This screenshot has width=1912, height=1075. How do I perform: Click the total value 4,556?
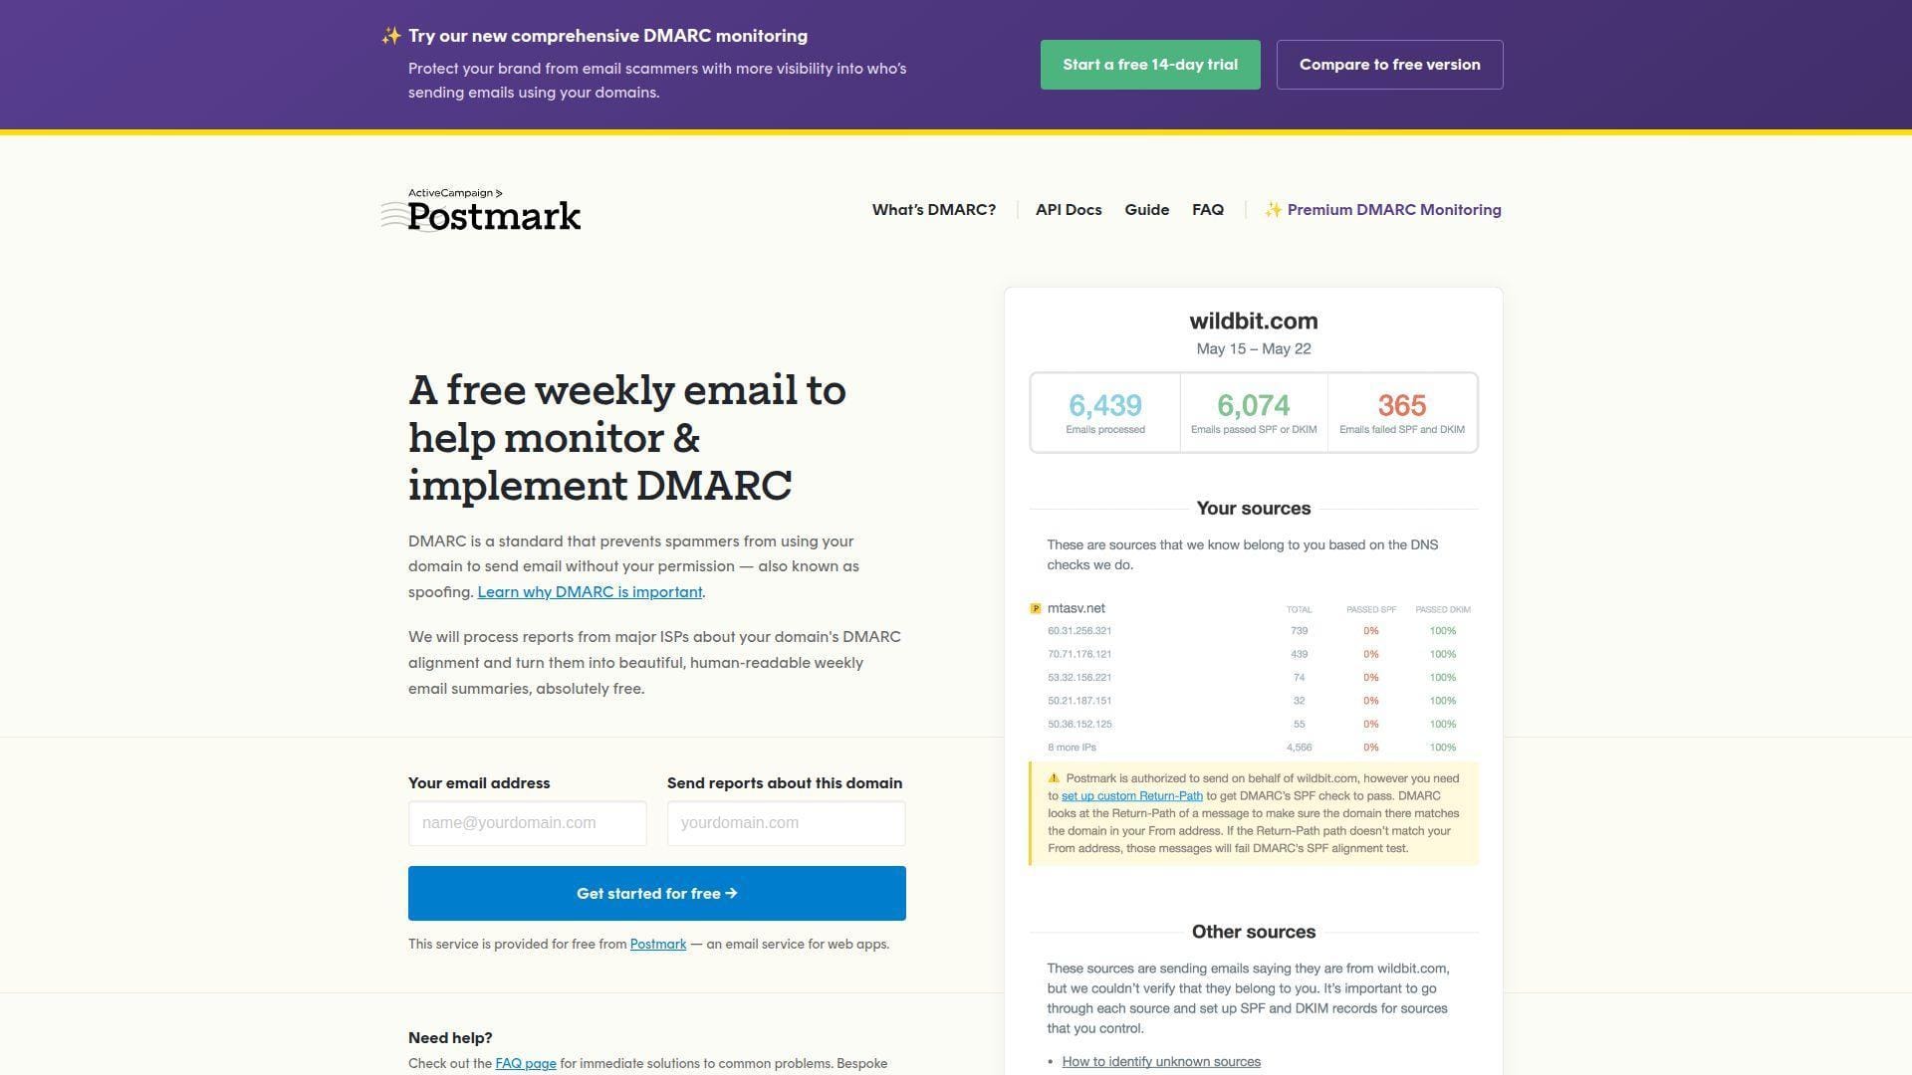click(x=1299, y=748)
